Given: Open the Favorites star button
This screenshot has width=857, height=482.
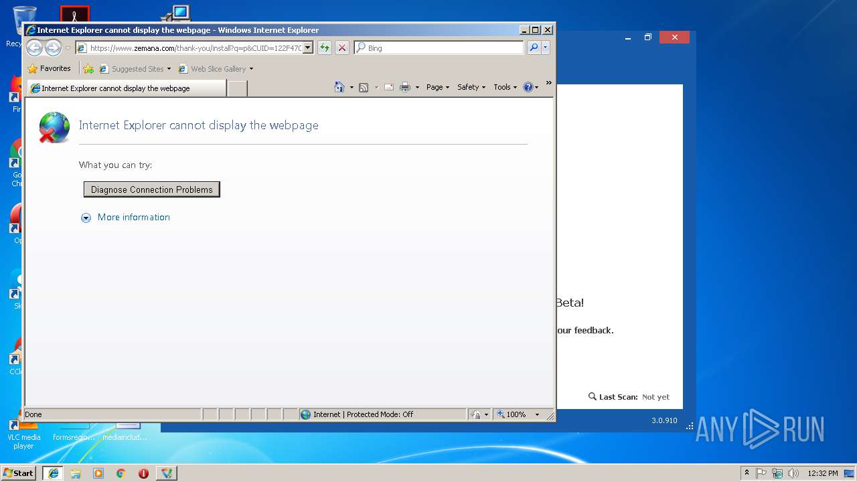Looking at the screenshot, I should pos(49,68).
